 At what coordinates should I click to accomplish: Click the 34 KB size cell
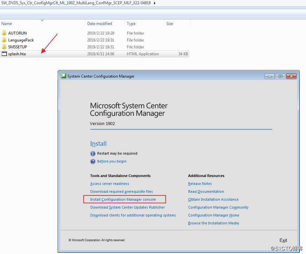point(183,54)
